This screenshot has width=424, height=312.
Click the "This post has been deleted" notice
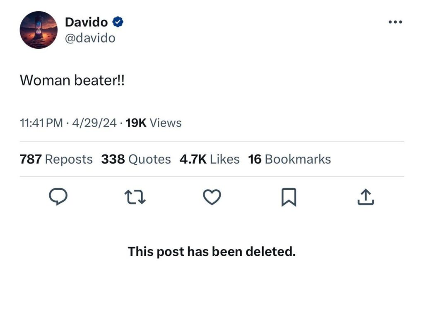pos(212,251)
